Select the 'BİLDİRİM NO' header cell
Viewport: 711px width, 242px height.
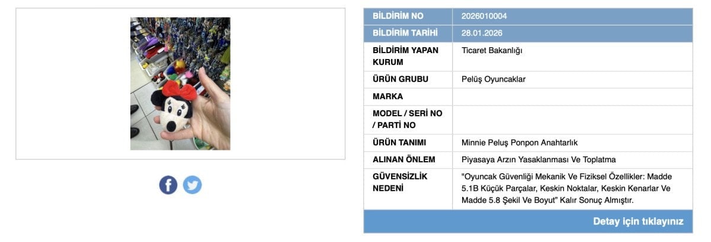398,16
